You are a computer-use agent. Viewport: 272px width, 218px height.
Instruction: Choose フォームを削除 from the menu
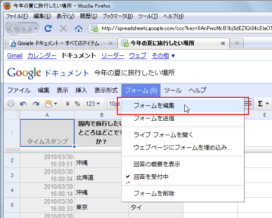click(x=183, y=193)
